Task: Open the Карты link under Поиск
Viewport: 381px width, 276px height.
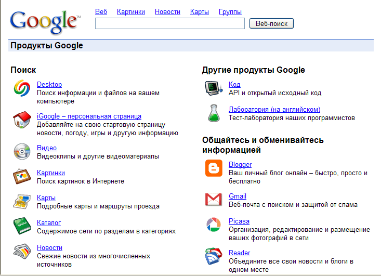Action: (x=46, y=198)
